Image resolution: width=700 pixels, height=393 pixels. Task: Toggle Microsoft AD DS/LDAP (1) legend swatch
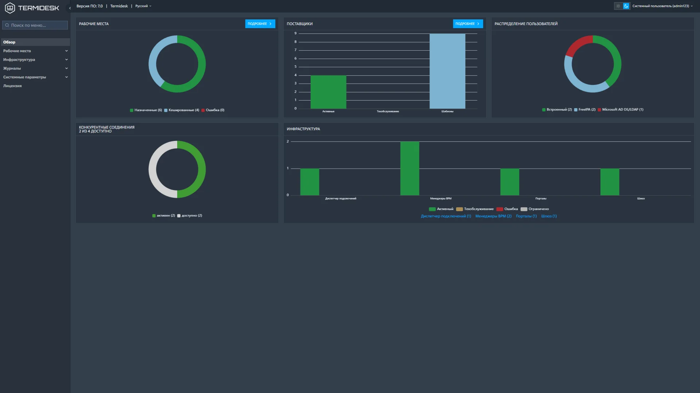click(x=599, y=110)
